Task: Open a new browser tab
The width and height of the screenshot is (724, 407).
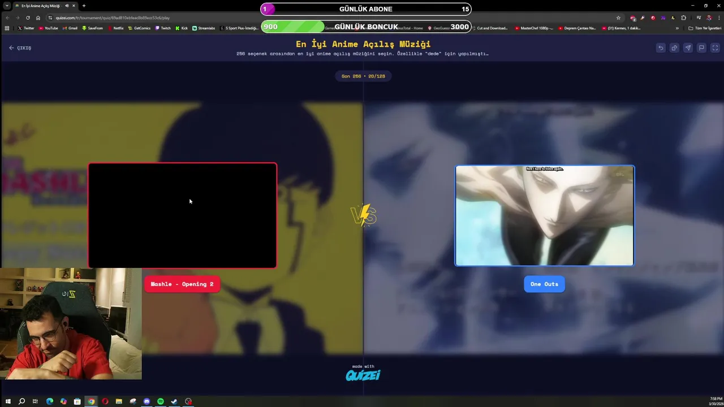Action: tap(84, 6)
